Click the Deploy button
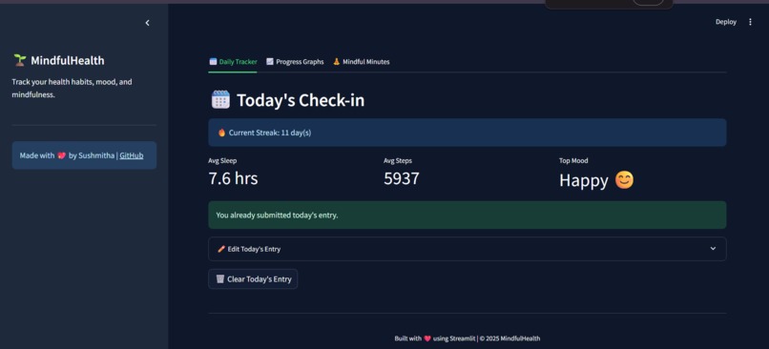 coord(726,22)
